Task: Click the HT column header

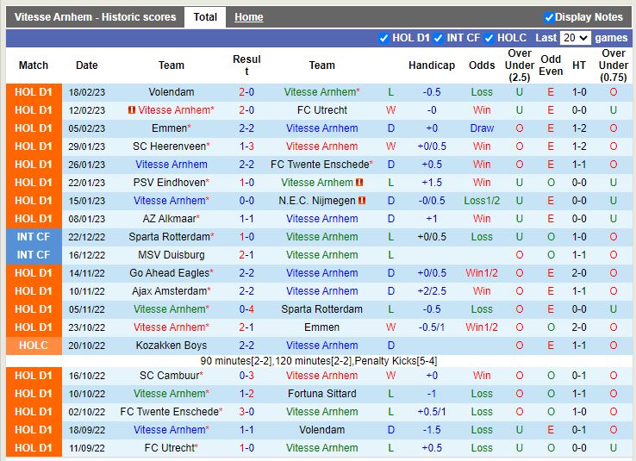Action: point(579,65)
